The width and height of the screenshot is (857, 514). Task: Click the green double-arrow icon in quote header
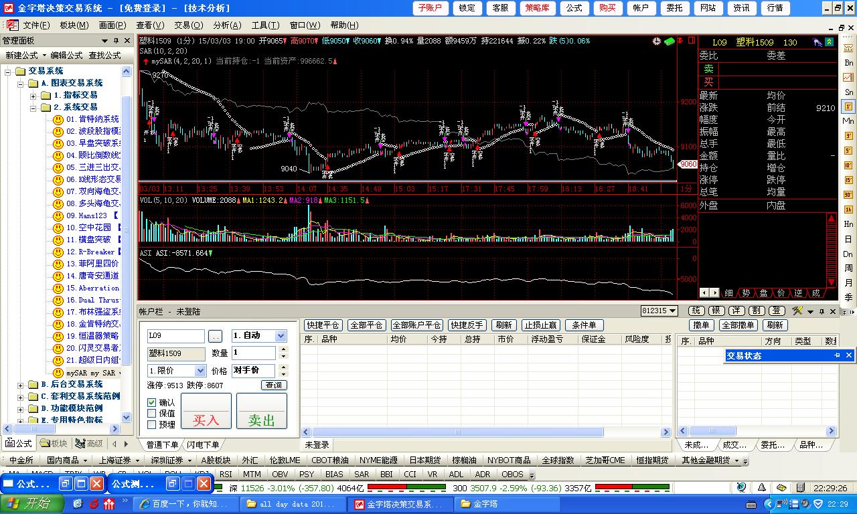click(x=830, y=42)
